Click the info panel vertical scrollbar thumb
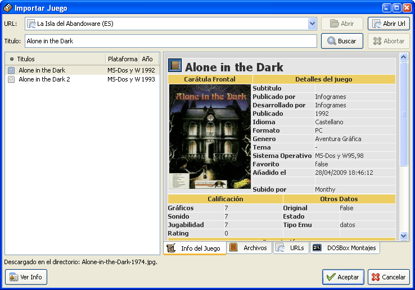This screenshot has height=290, width=415. pos(404,114)
